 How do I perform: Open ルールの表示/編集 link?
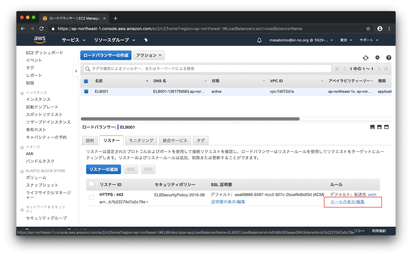pos(348,202)
